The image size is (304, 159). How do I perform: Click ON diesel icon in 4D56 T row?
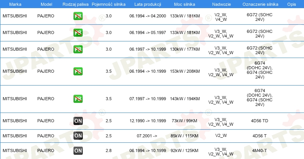pos(78,135)
